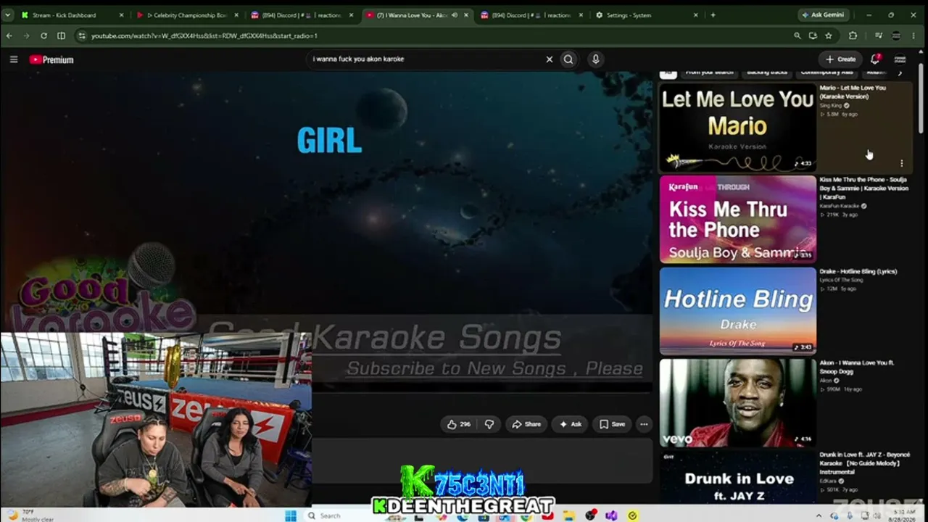This screenshot has height=522, width=928.
Task: Open KaraFun Karaoke channel link
Action: (x=840, y=206)
